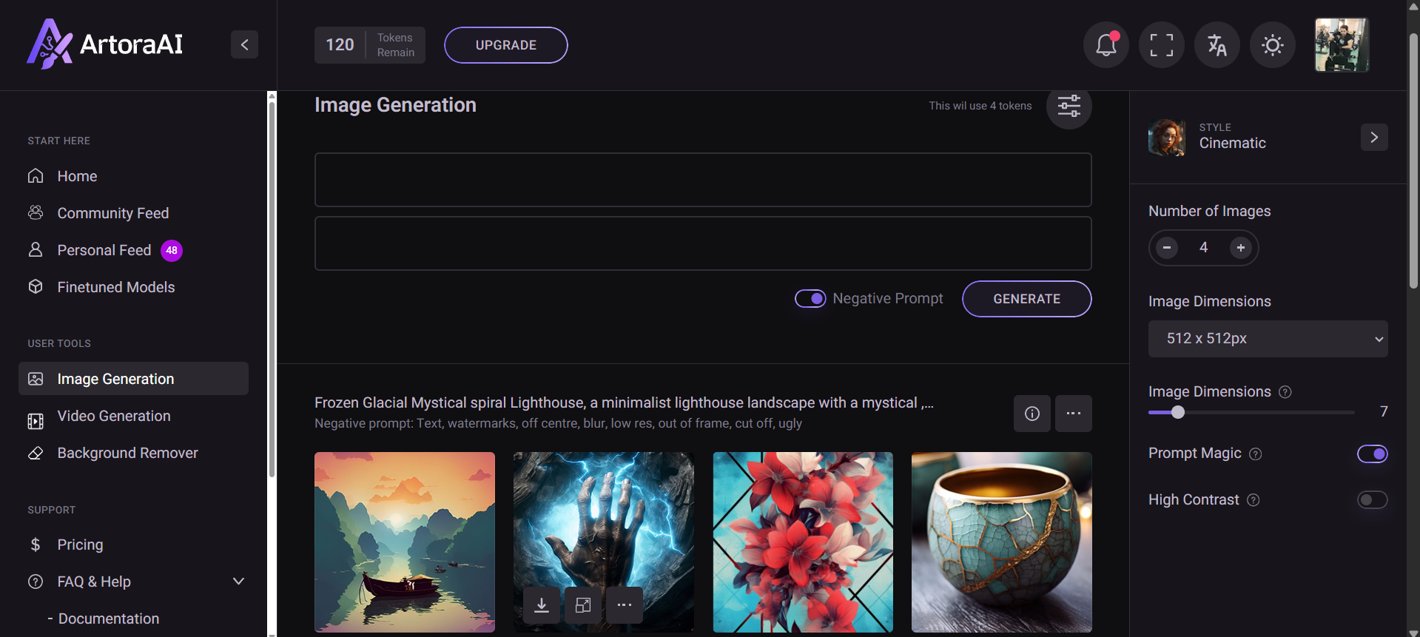Show help for High Contrast
Viewport: 1420px width, 637px height.
coord(1253,500)
